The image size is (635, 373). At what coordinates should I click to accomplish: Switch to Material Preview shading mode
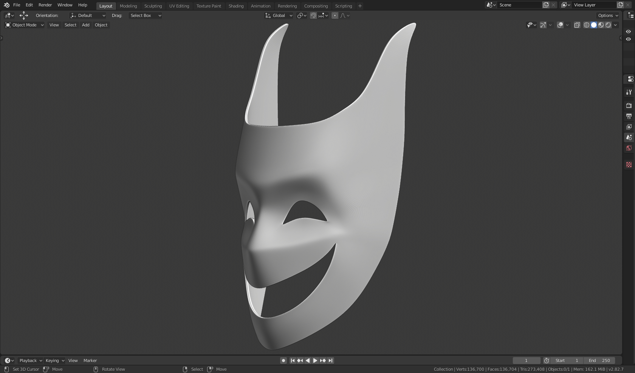[x=601, y=25]
